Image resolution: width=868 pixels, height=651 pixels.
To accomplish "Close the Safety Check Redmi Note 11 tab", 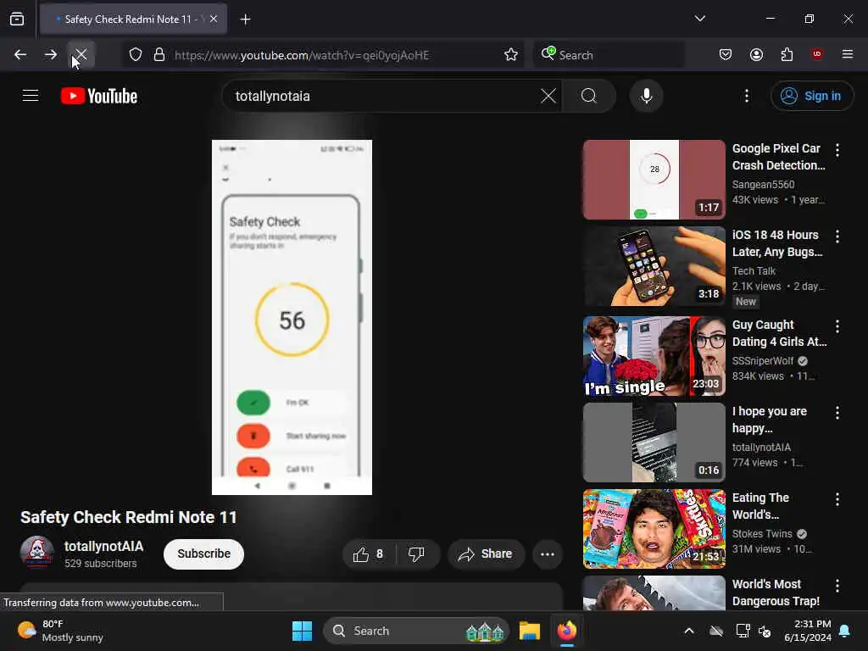I will (x=214, y=19).
